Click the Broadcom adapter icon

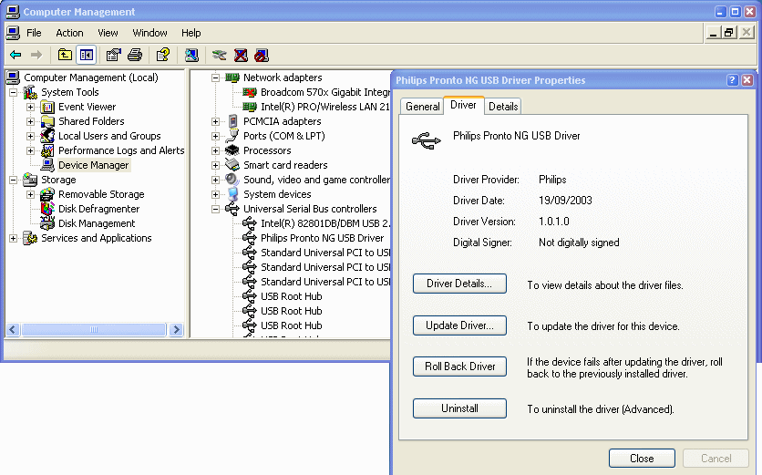(x=250, y=92)
